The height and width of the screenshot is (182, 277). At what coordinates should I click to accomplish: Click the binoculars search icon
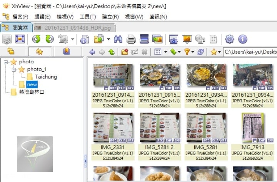[x=118, y=39]
